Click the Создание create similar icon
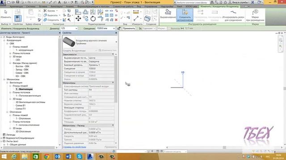 (147, 18)
